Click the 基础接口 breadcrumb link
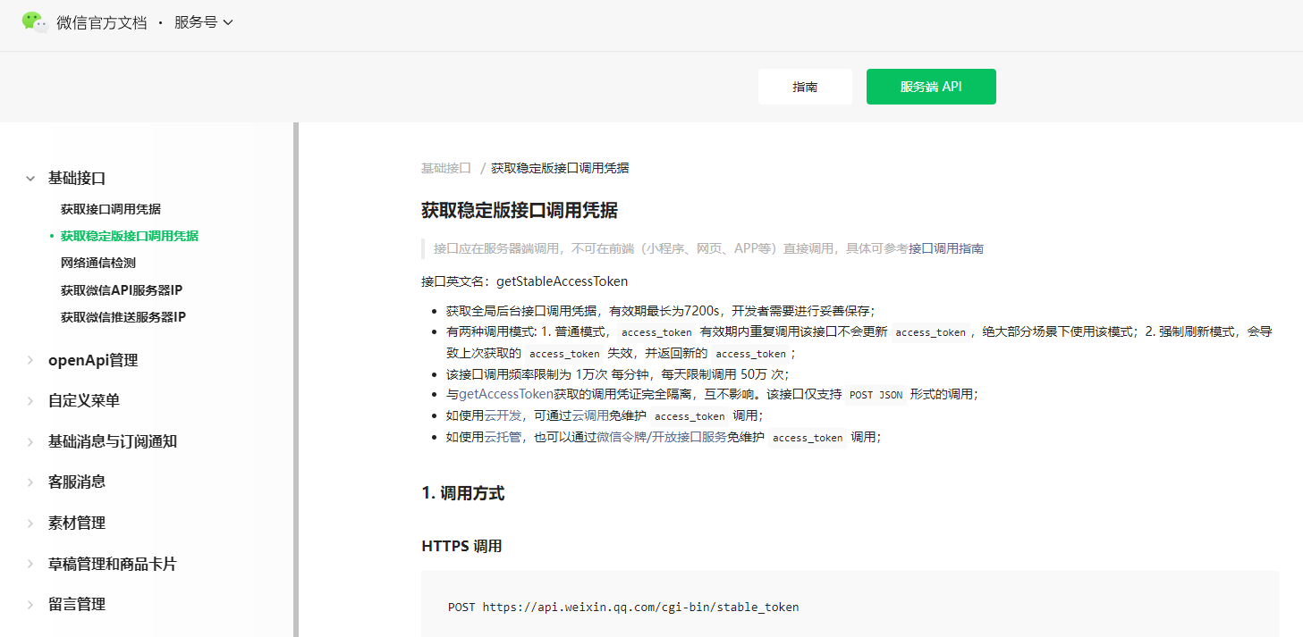Image resolution: width=1303 pixels, height=637 pixels. click(446, 168)
